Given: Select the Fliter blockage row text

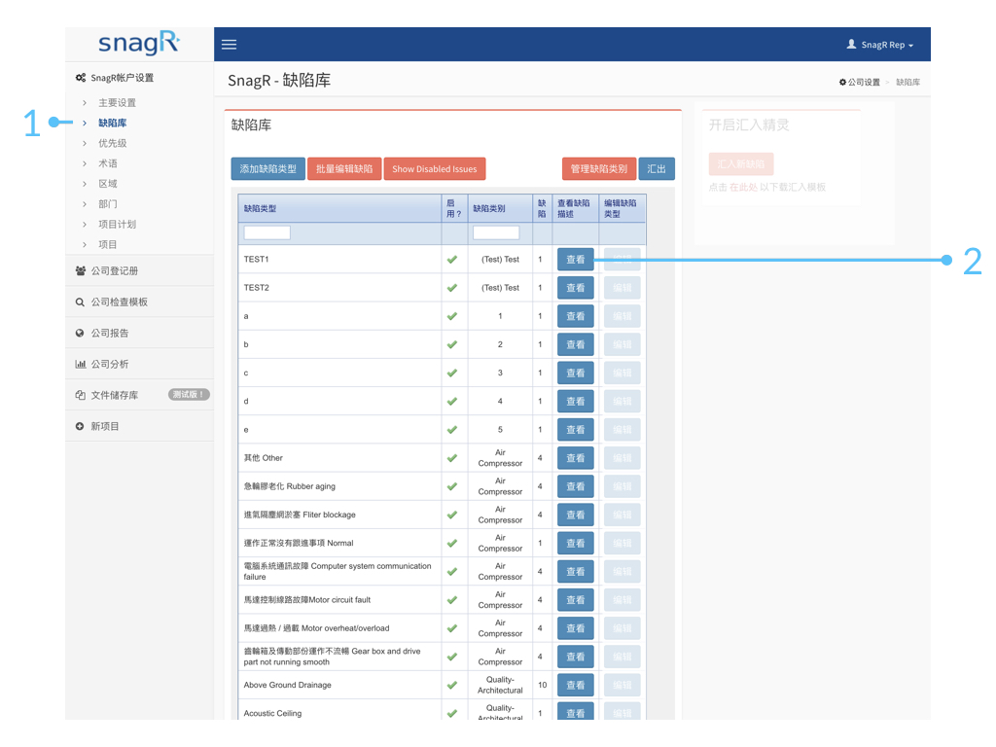Looking at the screenshot, I should pos(300,515).
